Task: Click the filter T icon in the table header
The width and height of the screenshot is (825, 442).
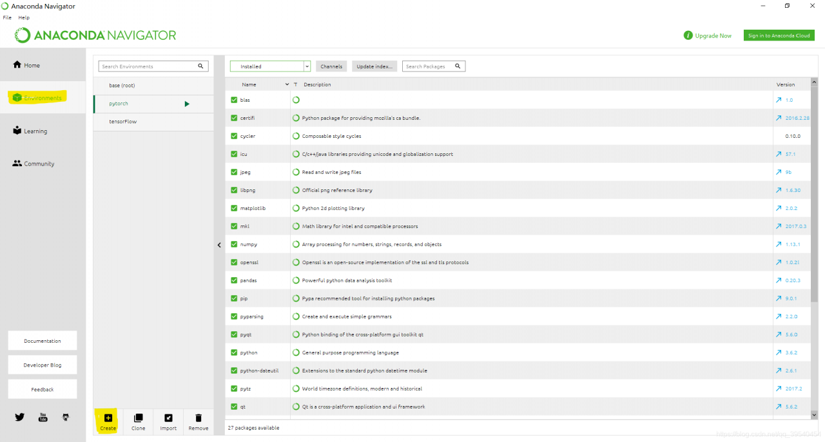Action: pos(295,84)
